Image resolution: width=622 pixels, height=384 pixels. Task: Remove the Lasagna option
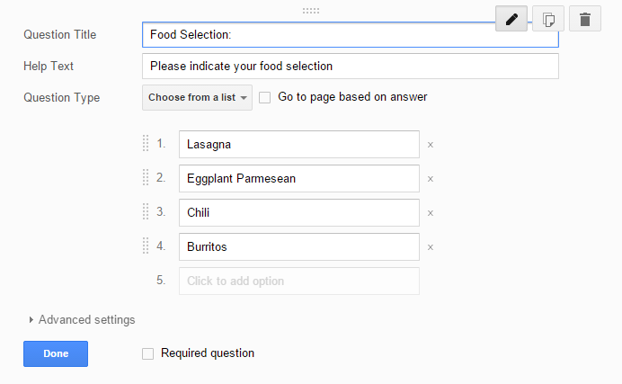[431, 145]
